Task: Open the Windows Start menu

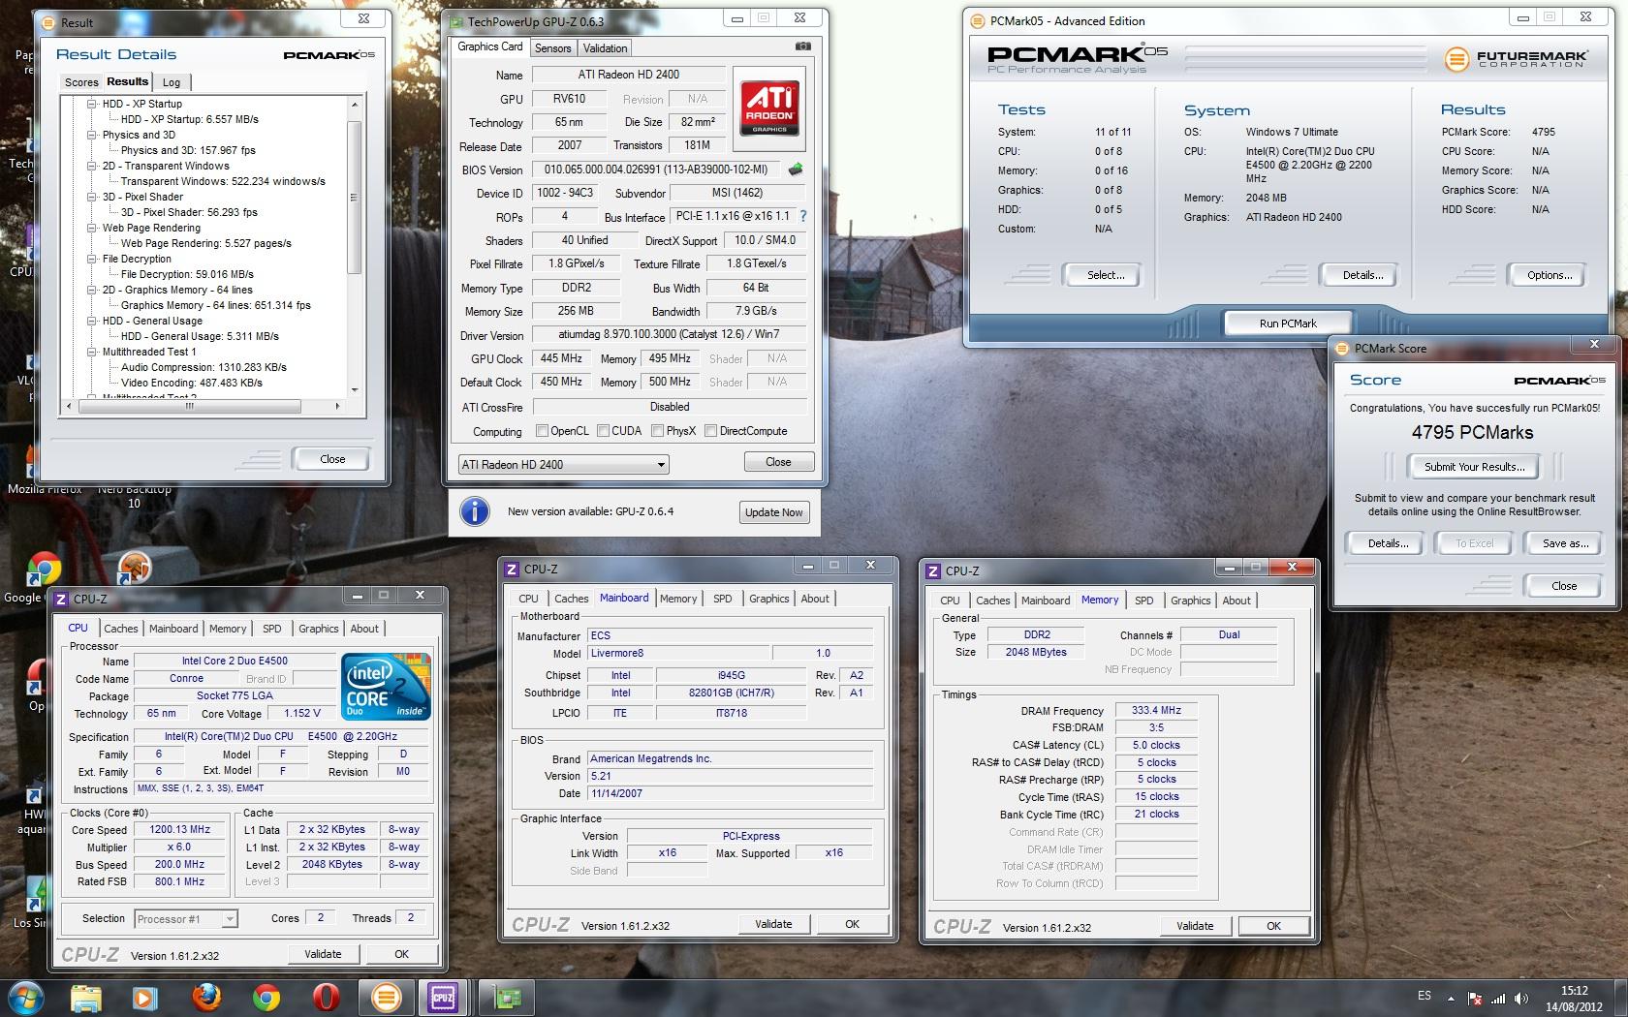Action: tap(24, 997)
